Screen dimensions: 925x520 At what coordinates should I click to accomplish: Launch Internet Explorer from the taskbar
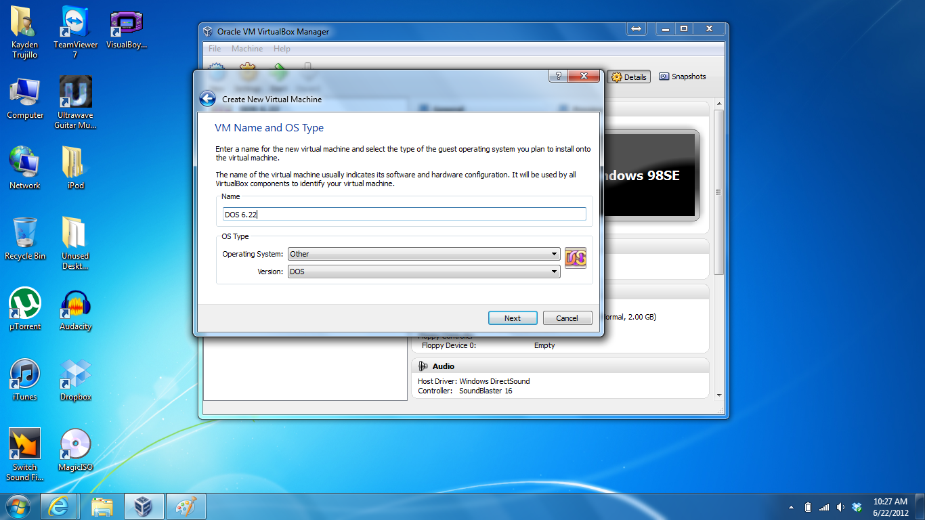(58, 506)
